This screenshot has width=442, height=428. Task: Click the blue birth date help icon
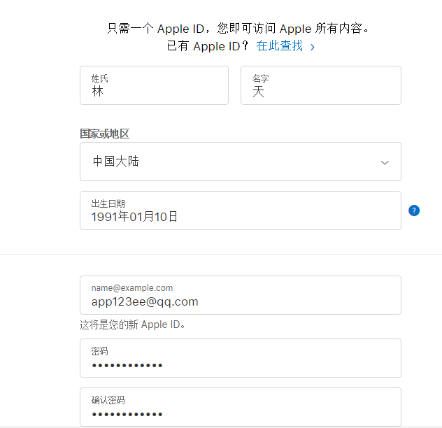click(414, 211)
